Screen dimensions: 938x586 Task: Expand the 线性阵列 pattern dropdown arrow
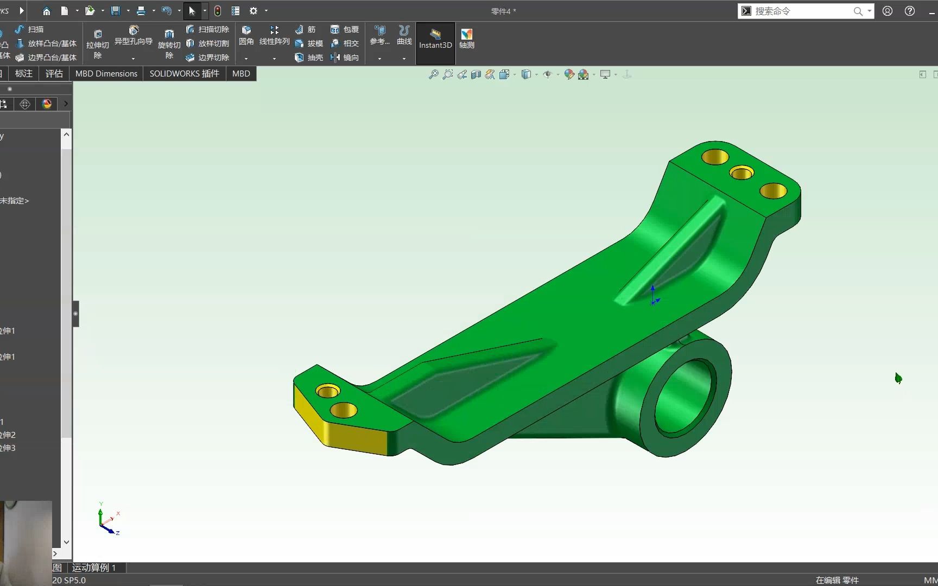click(x=274, y=59)
